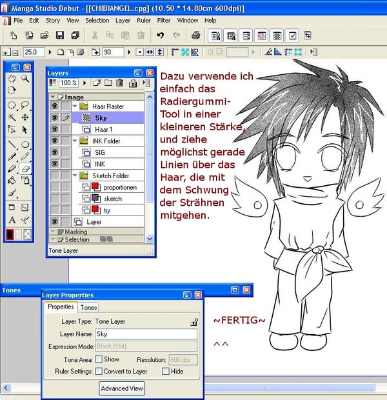Click the Save floppy disk icon
387x400 pixels.
coord(60,35)
